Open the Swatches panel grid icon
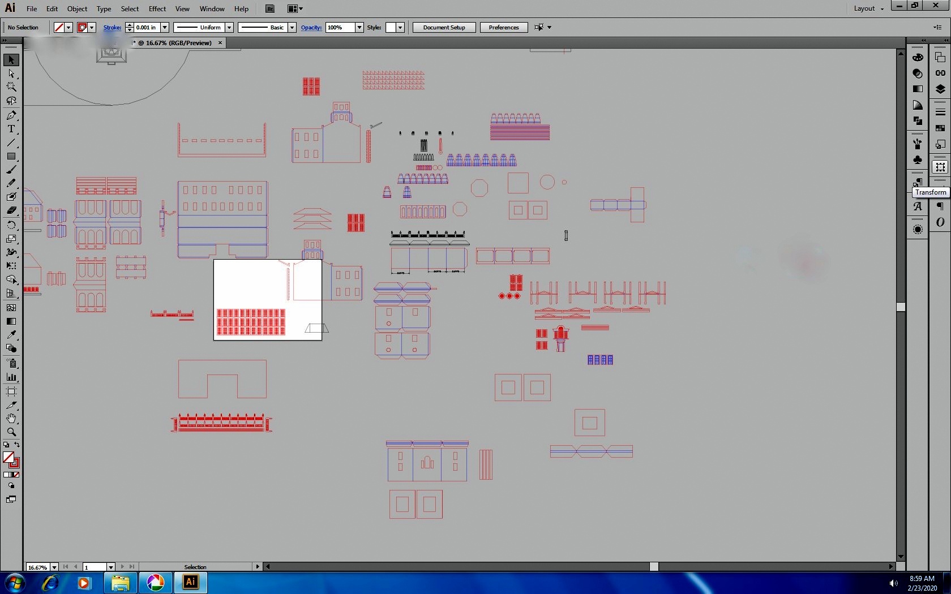The height and width of the screenshot is (594, 951). (940, 128)
